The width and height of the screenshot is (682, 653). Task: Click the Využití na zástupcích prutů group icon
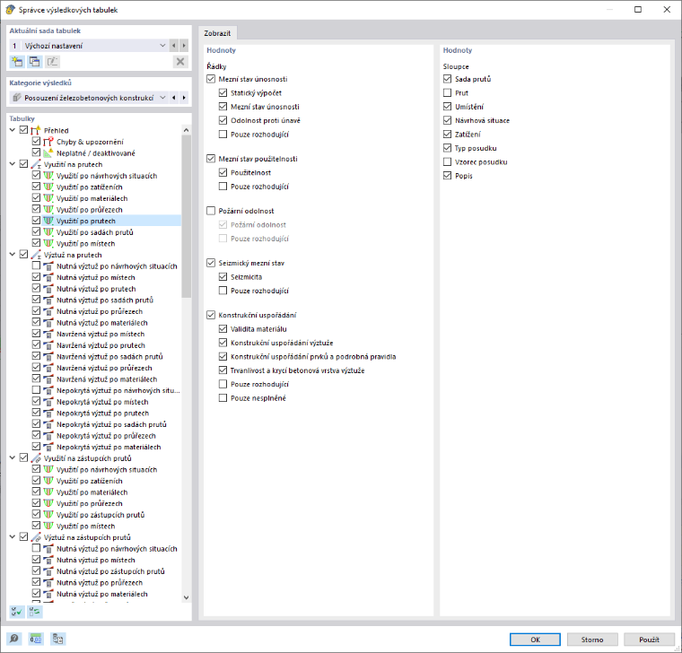[x=36, y=457]
